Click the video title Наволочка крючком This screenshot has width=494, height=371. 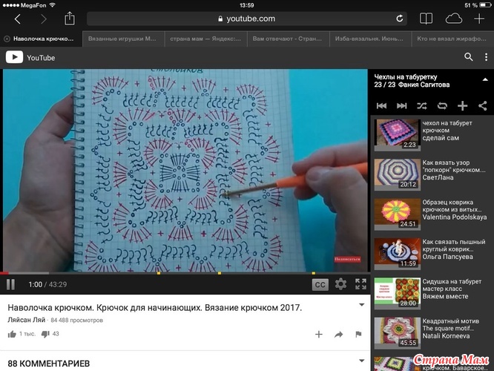155,307
